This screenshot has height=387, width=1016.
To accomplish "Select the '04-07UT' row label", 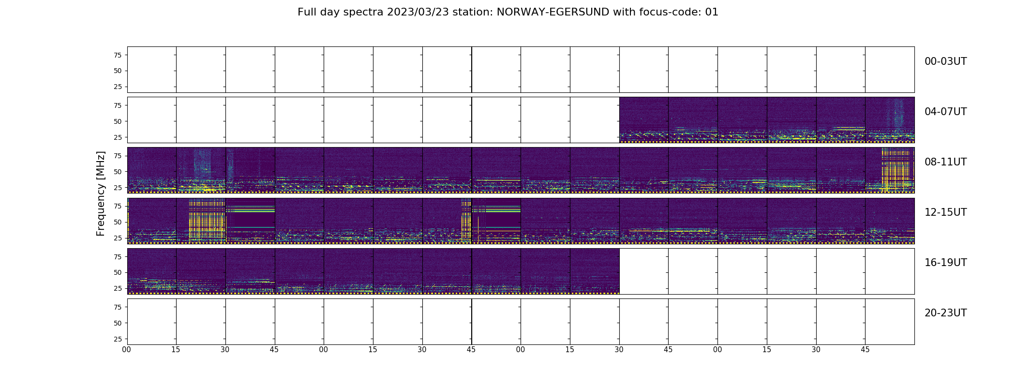I will (x=945, y=112).
